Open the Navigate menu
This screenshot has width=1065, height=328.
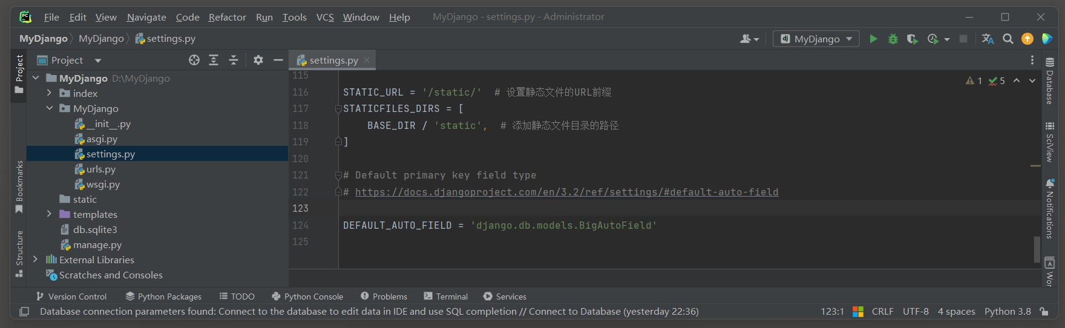pos(146,17)
